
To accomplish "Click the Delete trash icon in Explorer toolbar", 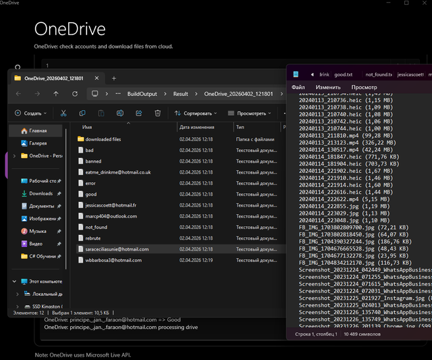I will click(x=157, y=113).
